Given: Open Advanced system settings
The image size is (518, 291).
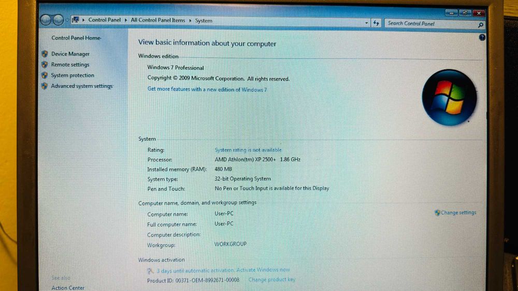Looking at the screenshot, I should tap(82, 86).
